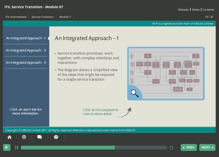Click the magnifier icon on the diagram
This screenshot has height=157, width=219.
[134, 93]
